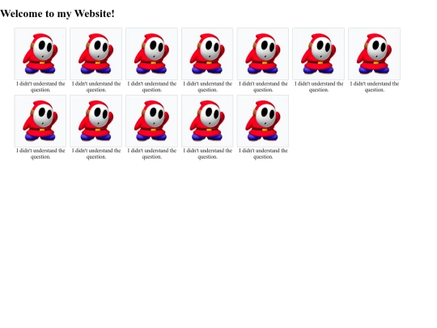Open the seventh Shy Guy thumbnail in top row

[375, 53]
